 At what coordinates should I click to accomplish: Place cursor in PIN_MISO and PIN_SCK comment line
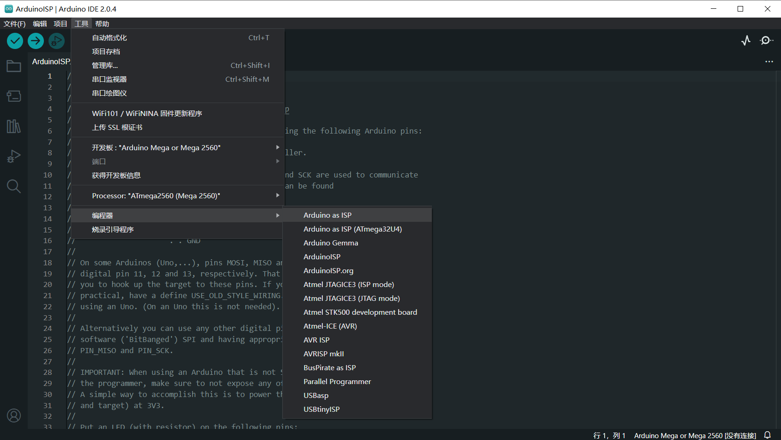(x=120, y=350)
